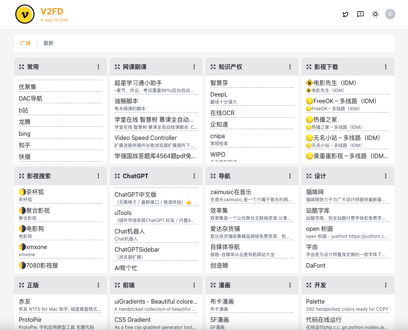Open the xmxone link

[x=36, y=247]
